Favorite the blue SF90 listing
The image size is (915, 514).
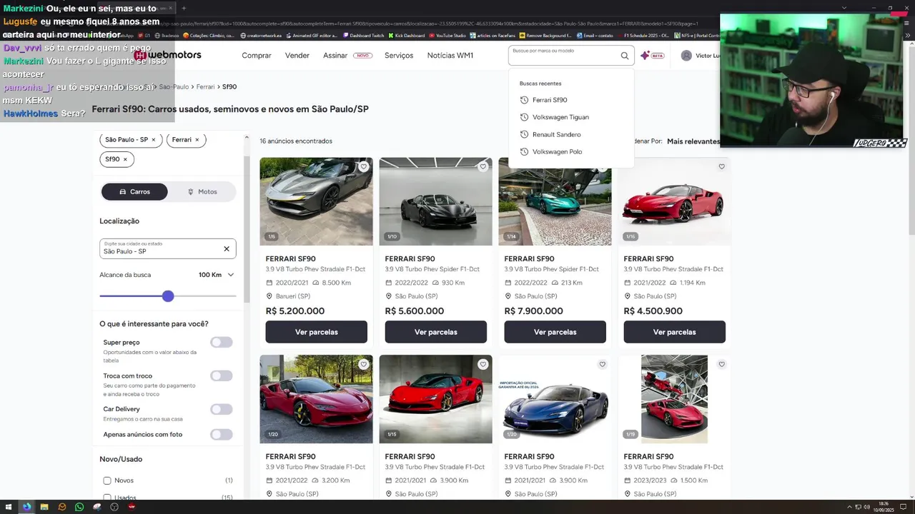[602, 365]
